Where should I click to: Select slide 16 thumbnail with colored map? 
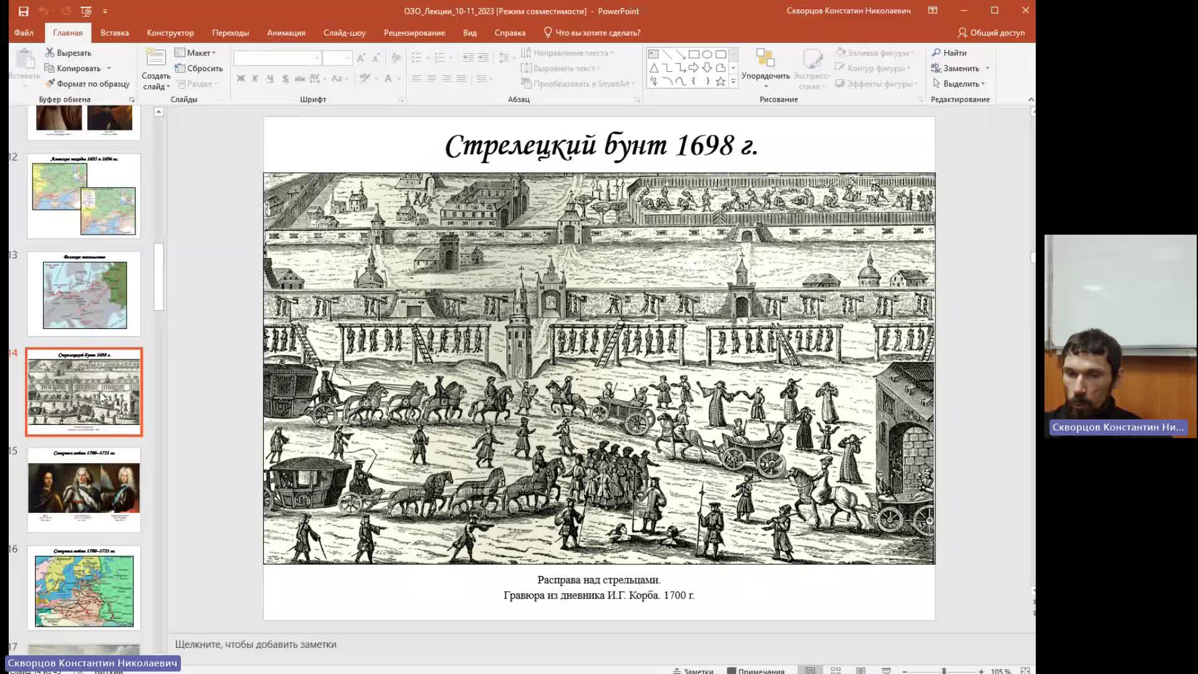(x=84, y=588)
